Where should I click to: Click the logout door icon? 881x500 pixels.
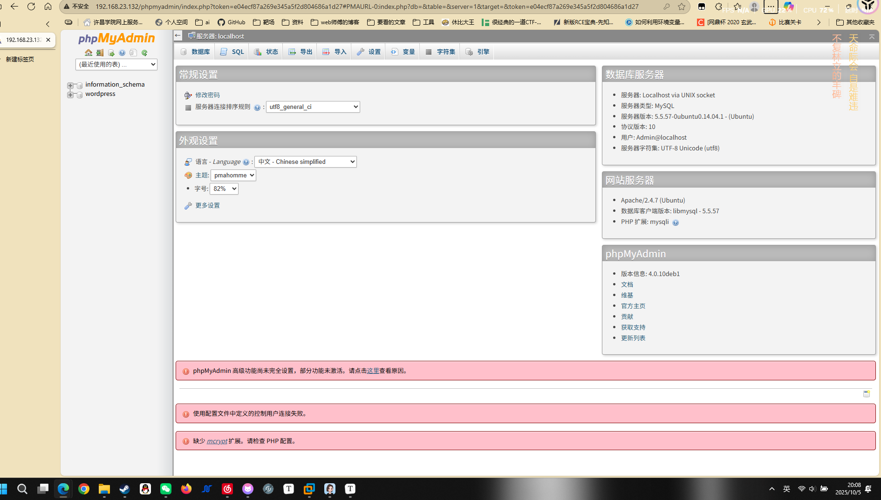click(x=100, y=53)
